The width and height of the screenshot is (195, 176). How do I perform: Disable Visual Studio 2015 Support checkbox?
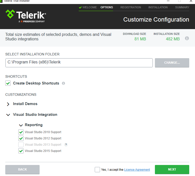click(x=21, y=151)
